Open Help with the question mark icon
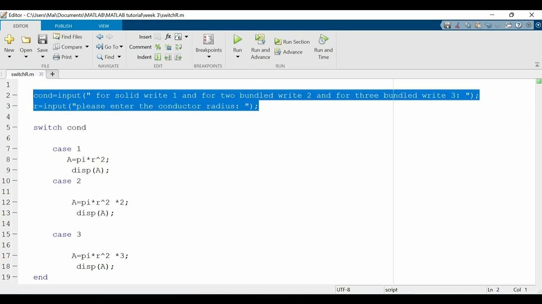542x304 pixels. click(518, 25)
